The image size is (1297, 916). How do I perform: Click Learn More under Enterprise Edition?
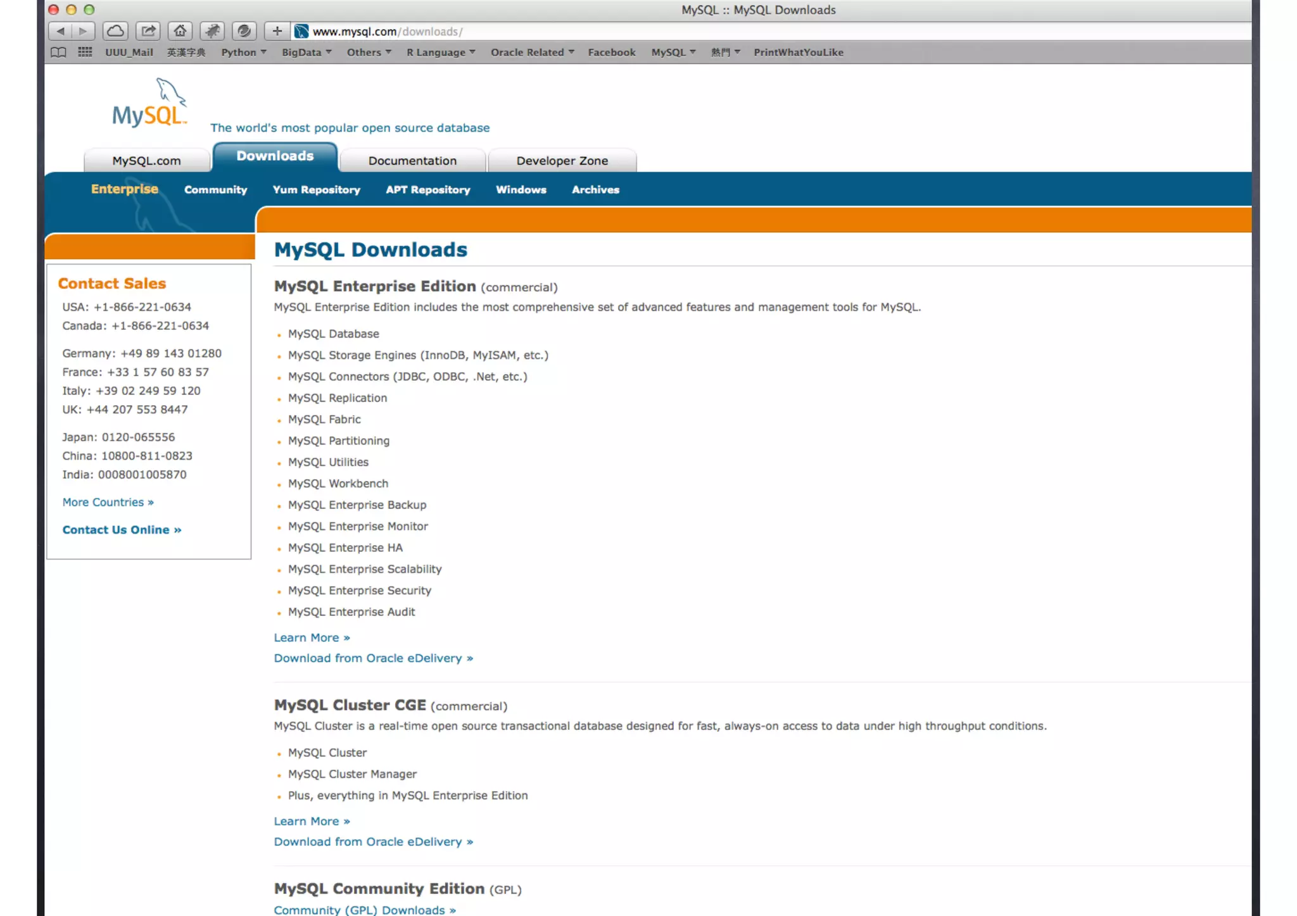click(x=312, y=637)
